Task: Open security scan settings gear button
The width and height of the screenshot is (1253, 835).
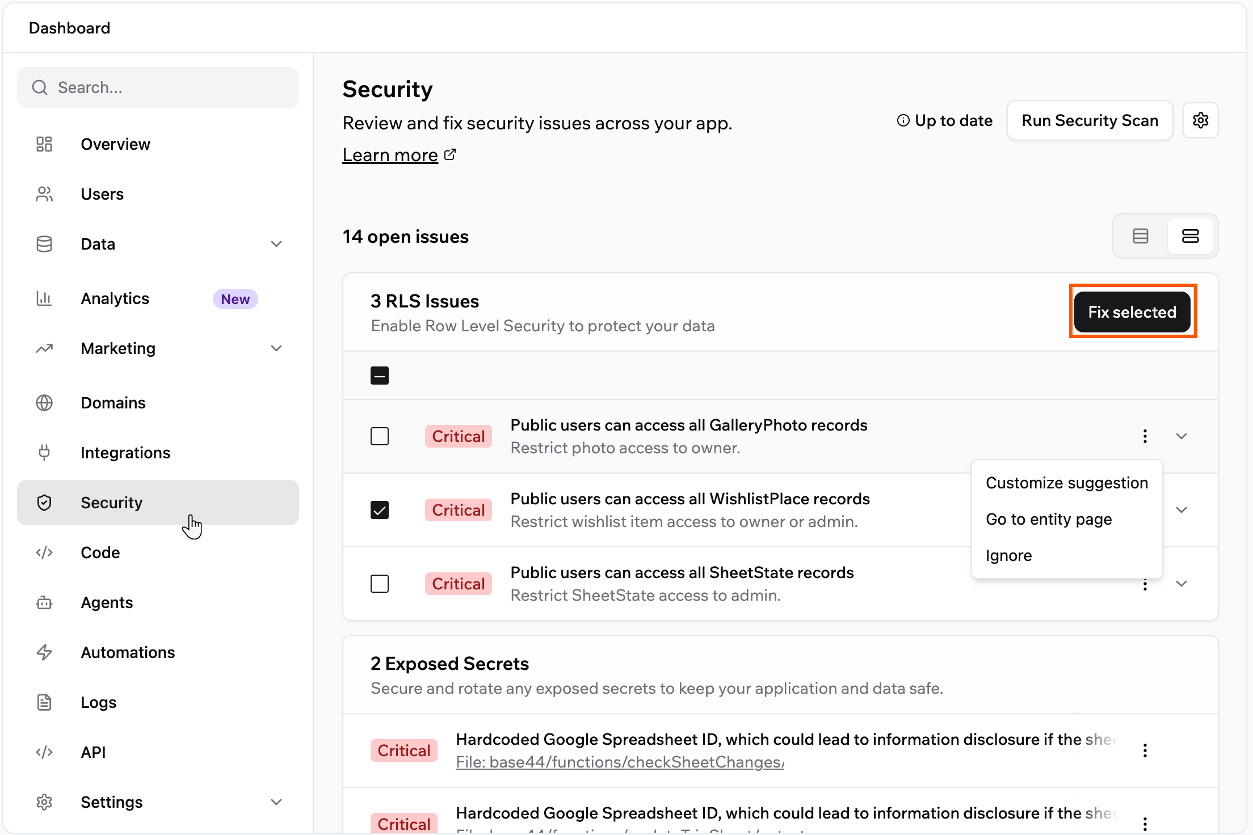Action: click(1201, 120)
